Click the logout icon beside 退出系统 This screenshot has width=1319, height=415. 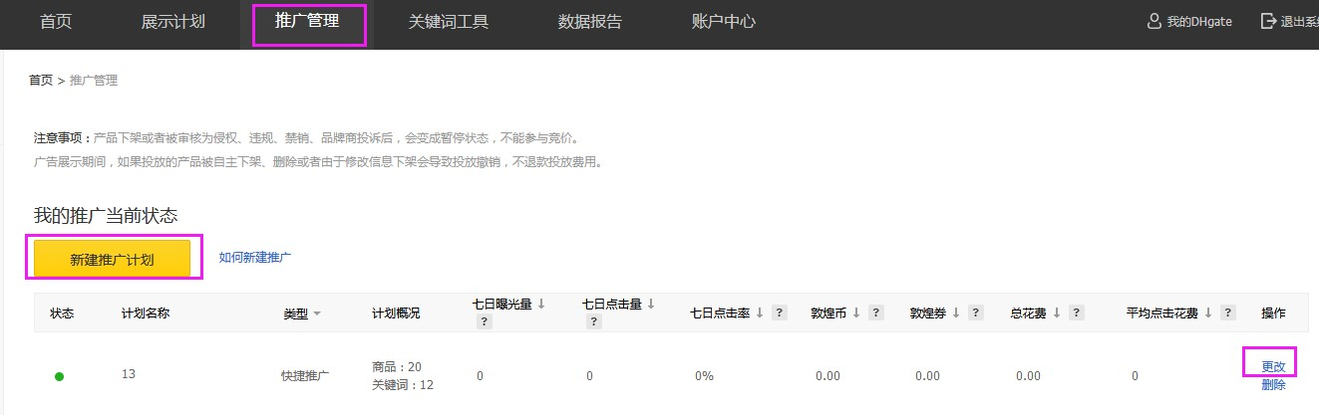pyautogui.click(x=1268, y=21)
